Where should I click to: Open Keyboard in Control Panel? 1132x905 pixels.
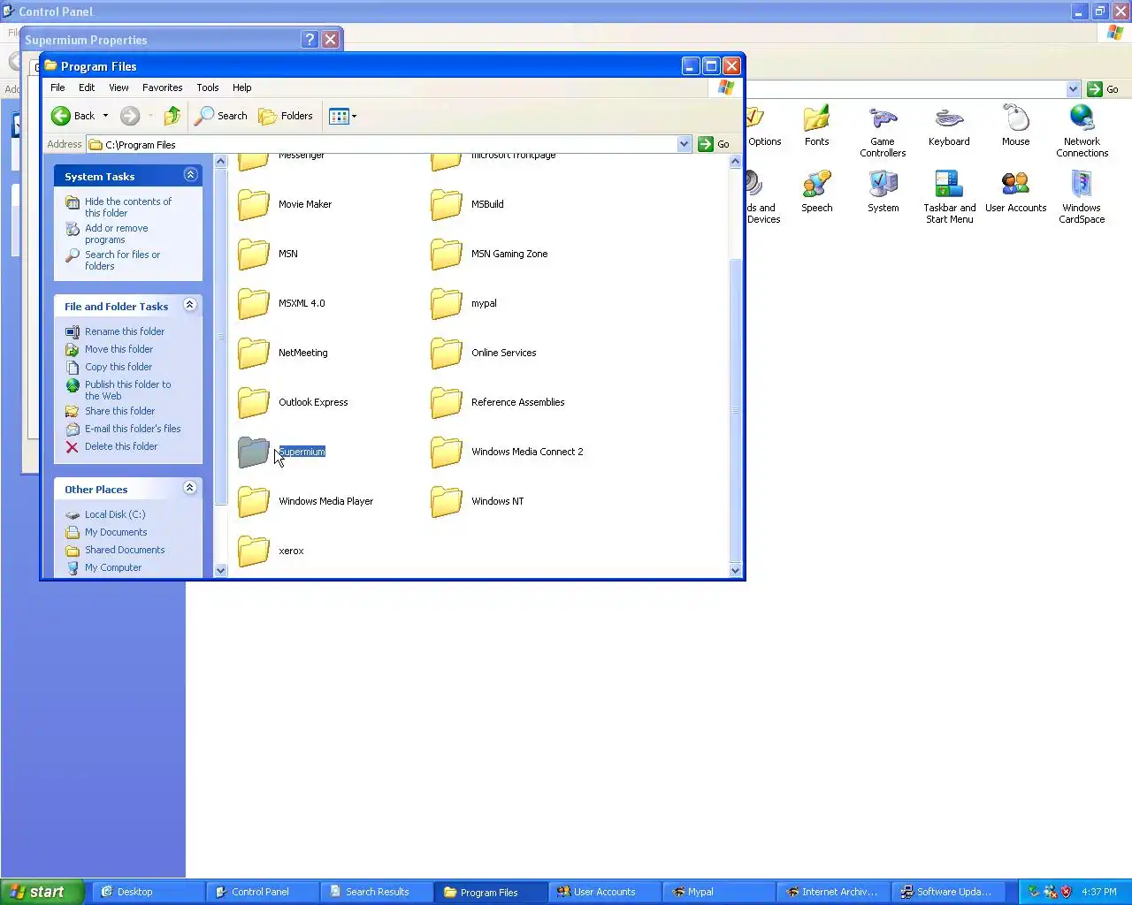coord(949,125)
